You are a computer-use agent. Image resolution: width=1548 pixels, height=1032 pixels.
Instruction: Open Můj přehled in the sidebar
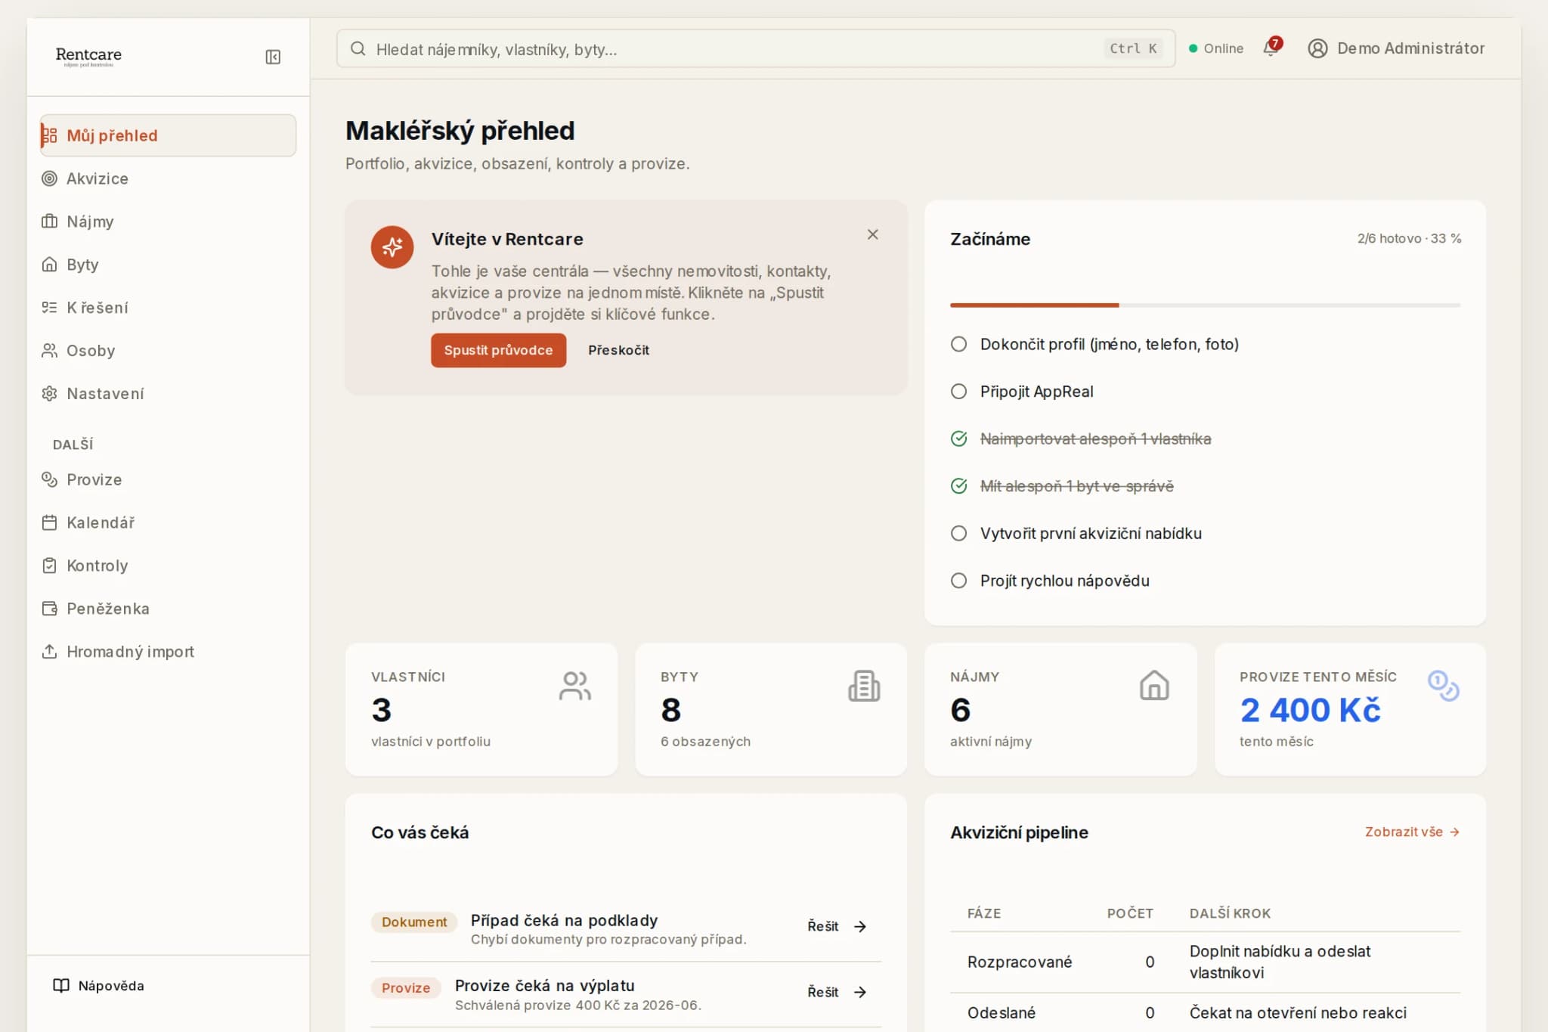(x=168, y=135)
